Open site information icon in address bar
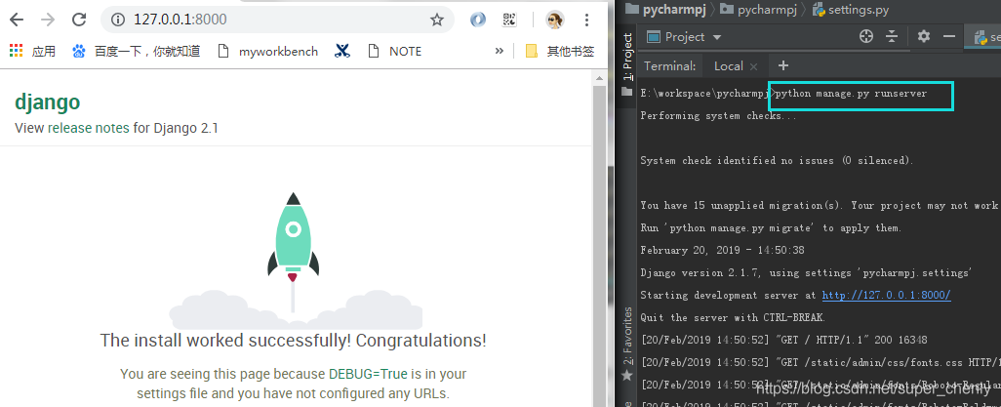1001x407 pixels. tap(117, 20)
